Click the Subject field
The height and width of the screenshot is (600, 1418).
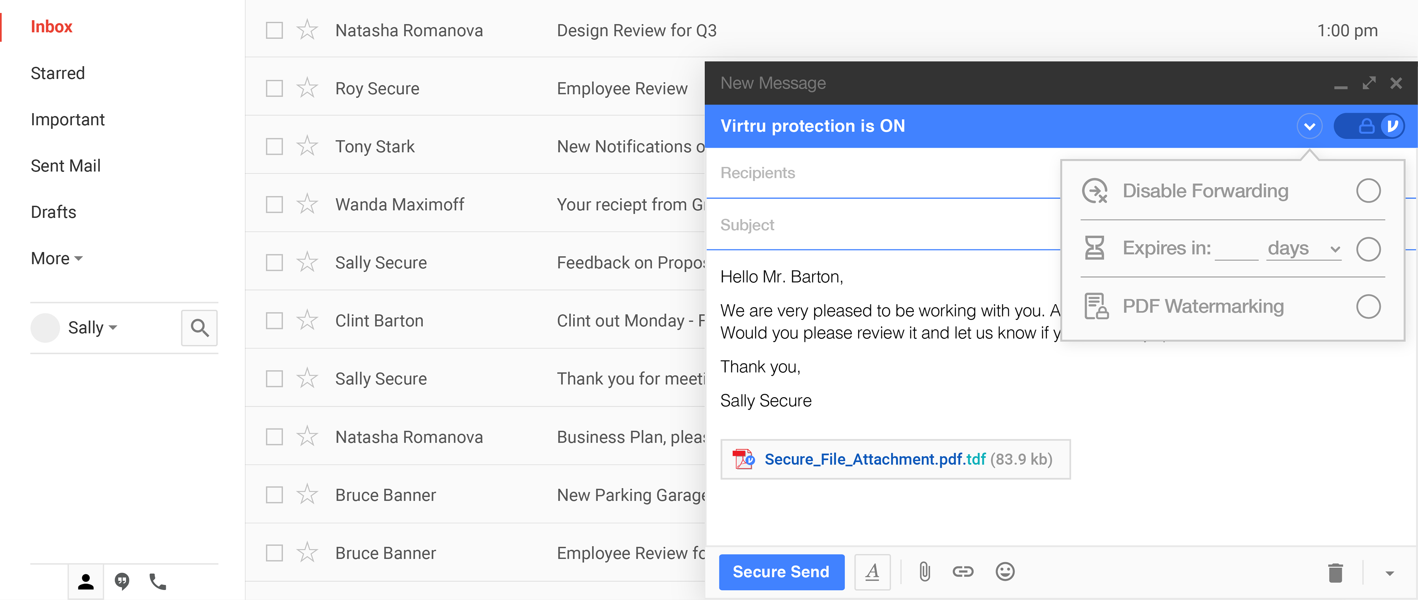(883, 225)
